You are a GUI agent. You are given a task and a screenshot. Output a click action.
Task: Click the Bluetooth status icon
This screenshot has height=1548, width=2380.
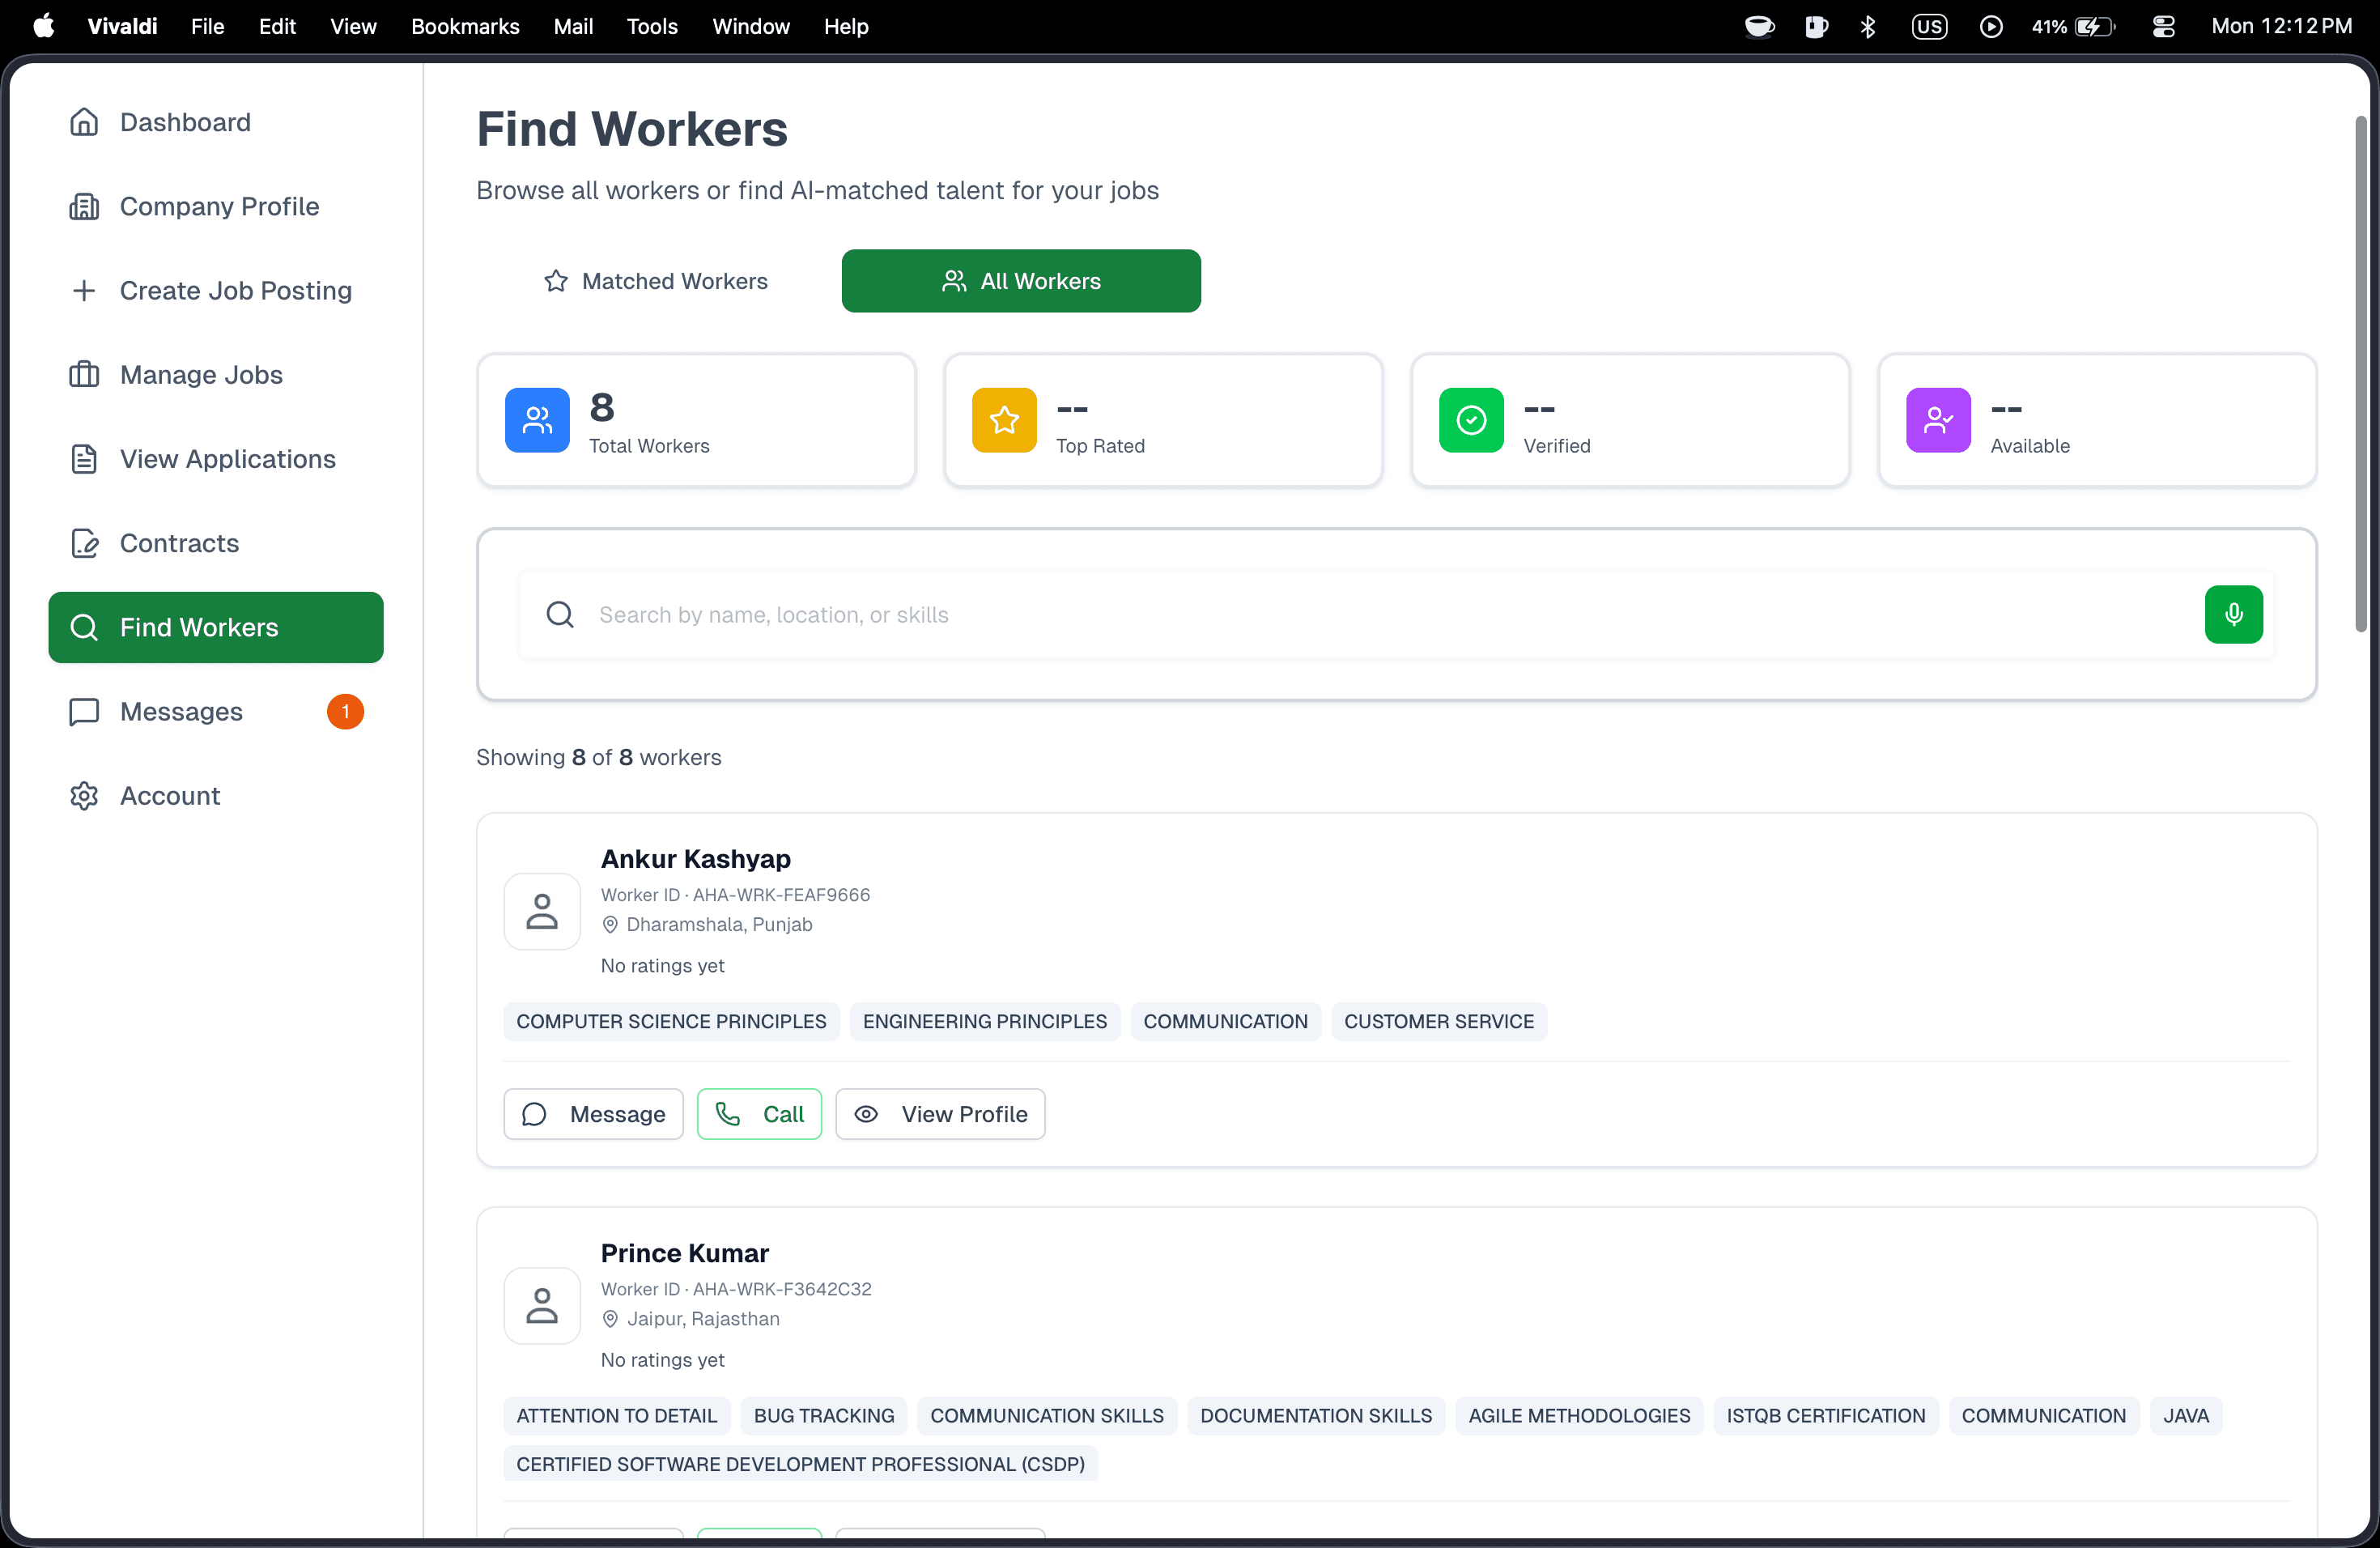click(x=1868, y=26)
